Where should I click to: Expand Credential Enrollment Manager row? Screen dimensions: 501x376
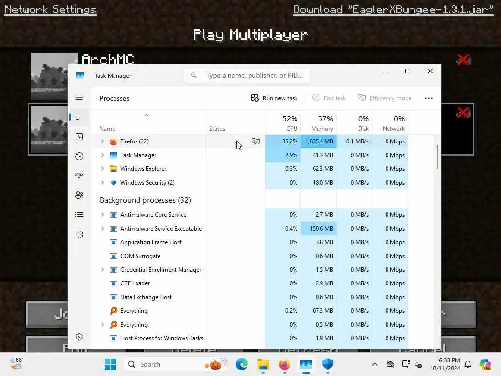click(x=102, y=270)
